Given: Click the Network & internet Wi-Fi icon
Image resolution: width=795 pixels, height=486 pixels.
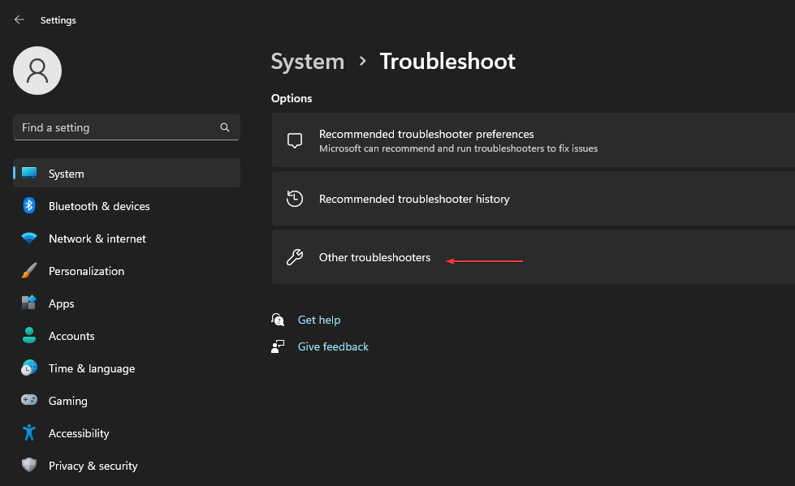Looking at the screenshot, I should [29, 239].
